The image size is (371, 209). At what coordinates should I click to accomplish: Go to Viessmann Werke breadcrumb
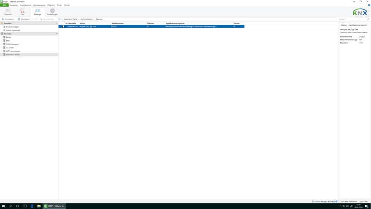point(71,19)
